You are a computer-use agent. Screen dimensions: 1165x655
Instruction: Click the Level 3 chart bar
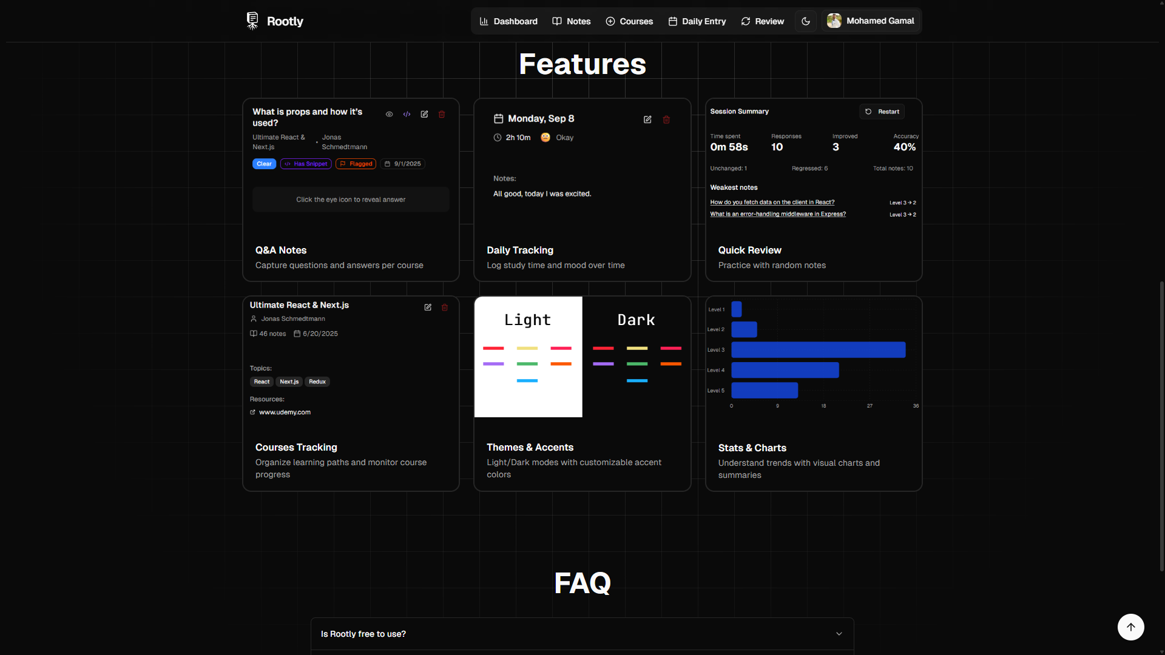[818, 350]
